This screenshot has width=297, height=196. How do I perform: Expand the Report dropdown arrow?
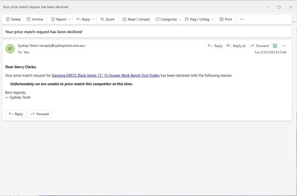70,19
